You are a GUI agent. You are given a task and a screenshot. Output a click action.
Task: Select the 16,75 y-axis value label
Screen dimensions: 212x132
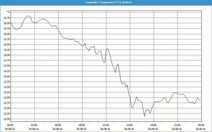click(6, 18)
